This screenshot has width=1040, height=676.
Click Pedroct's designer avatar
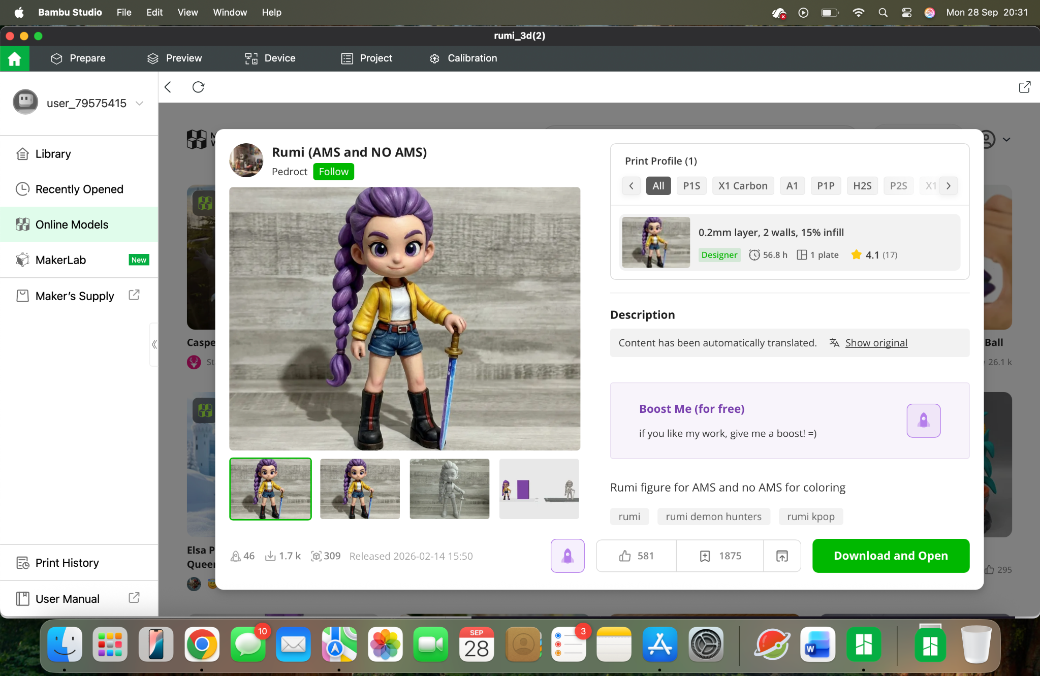(246, 160)
